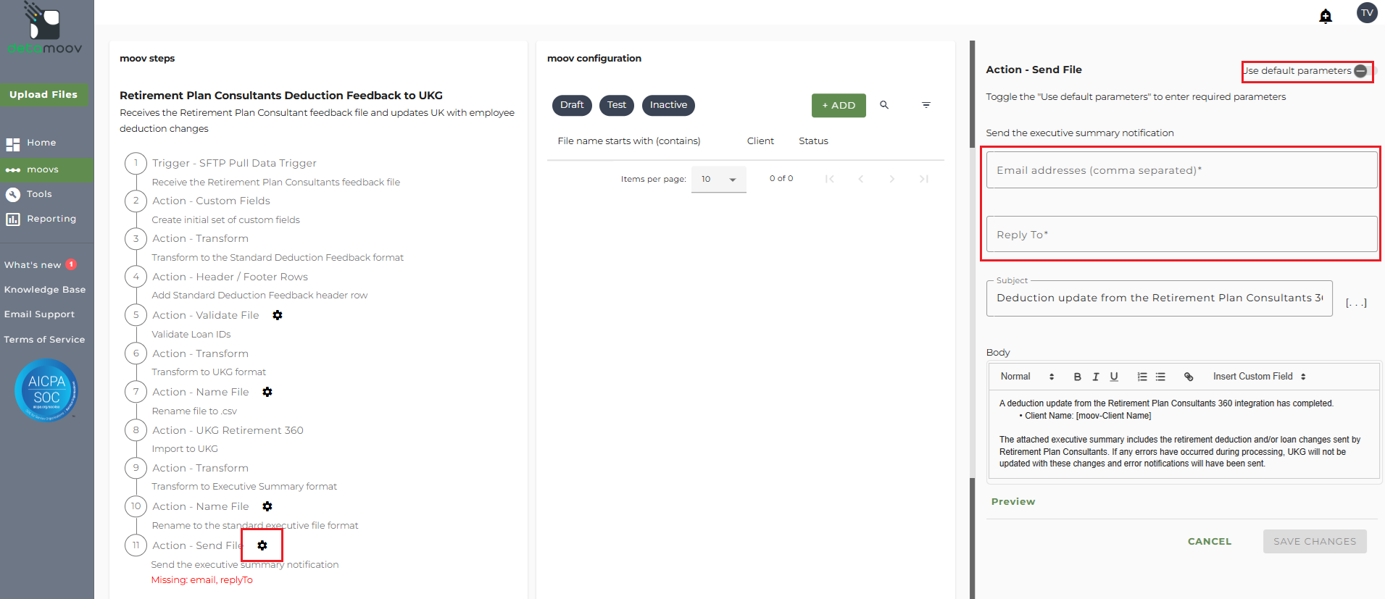Open Knowledge Base link
1385x599 pixels.
[45, 290]
